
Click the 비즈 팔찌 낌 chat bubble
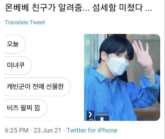point(26,108)
